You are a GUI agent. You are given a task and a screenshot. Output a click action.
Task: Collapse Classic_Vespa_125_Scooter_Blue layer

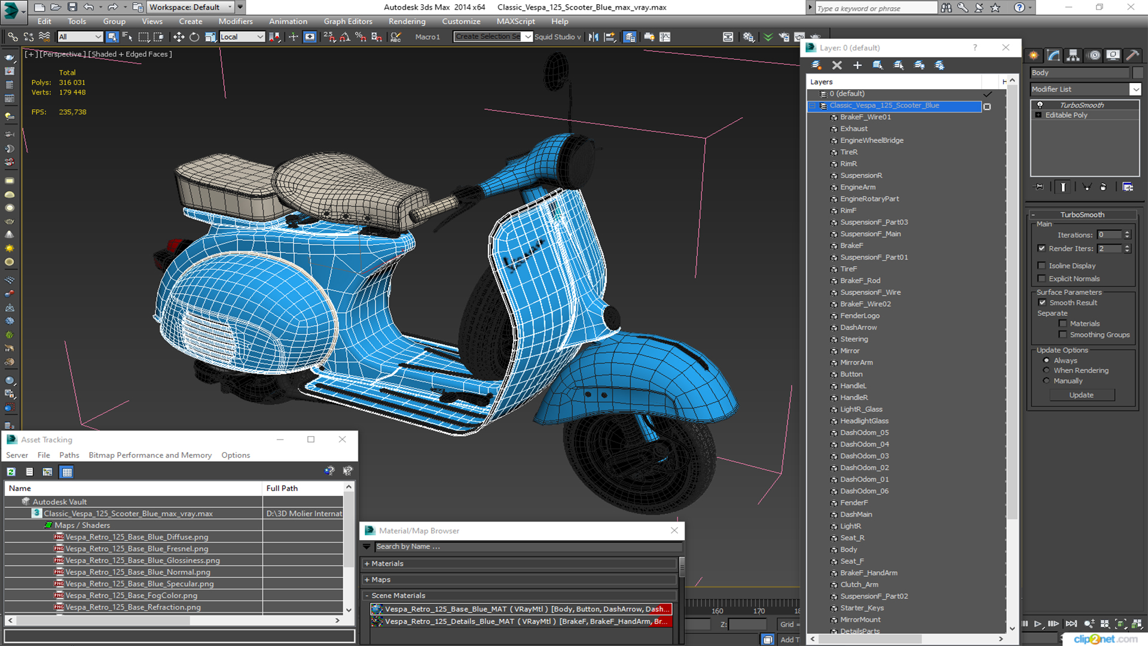coord(813,106)
